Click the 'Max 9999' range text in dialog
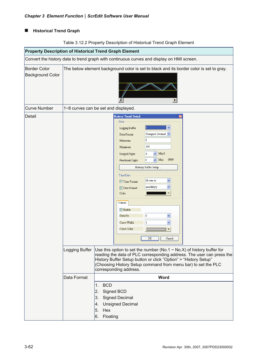Image resolution: width=257 pixels, height=363 pixels. pyautogui.click(x=166, y=160)
